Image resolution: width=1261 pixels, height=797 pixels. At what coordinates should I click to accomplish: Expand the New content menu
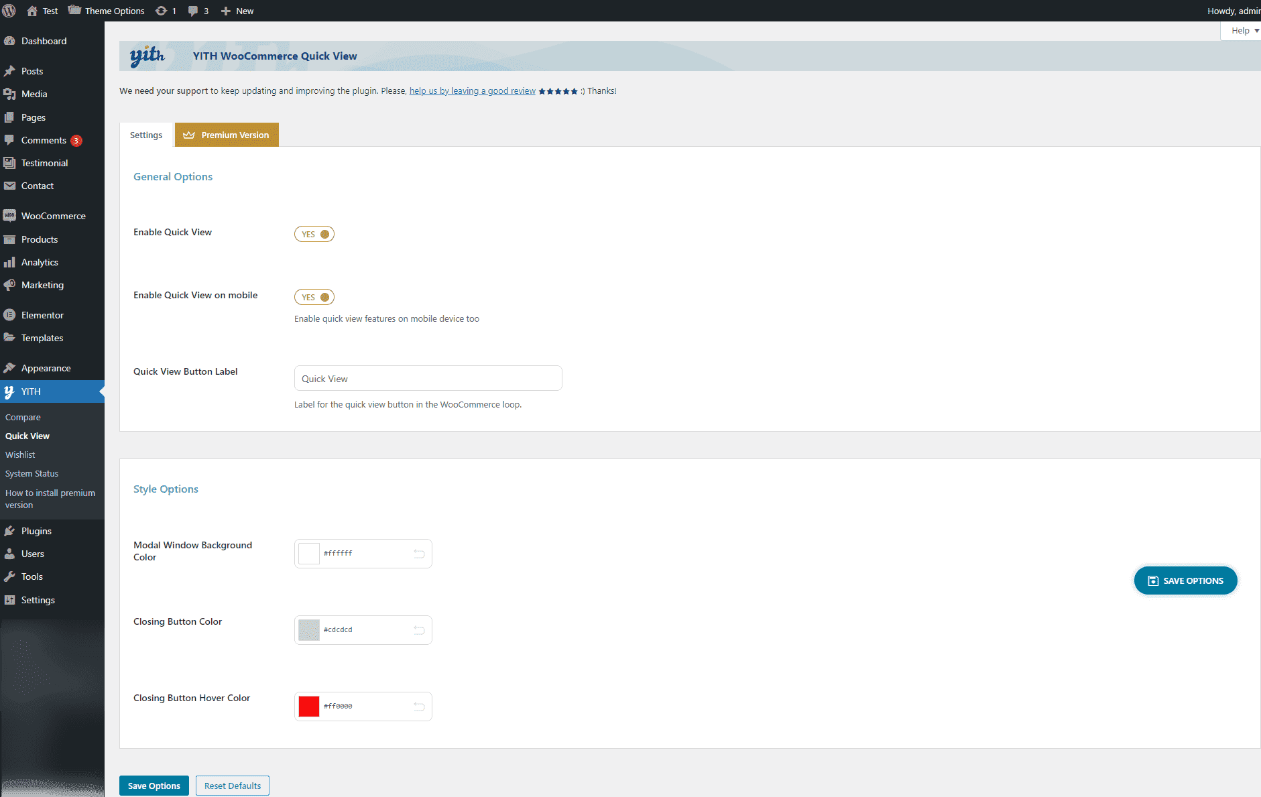[238, 11]
